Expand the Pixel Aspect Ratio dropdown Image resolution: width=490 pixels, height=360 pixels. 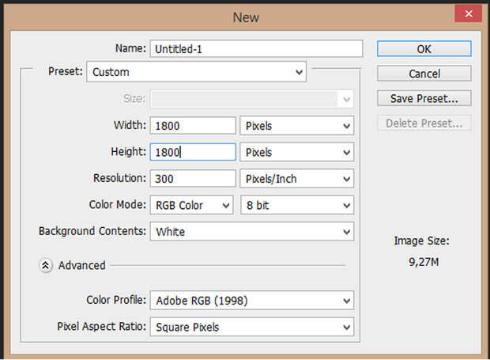coord(251,327)
